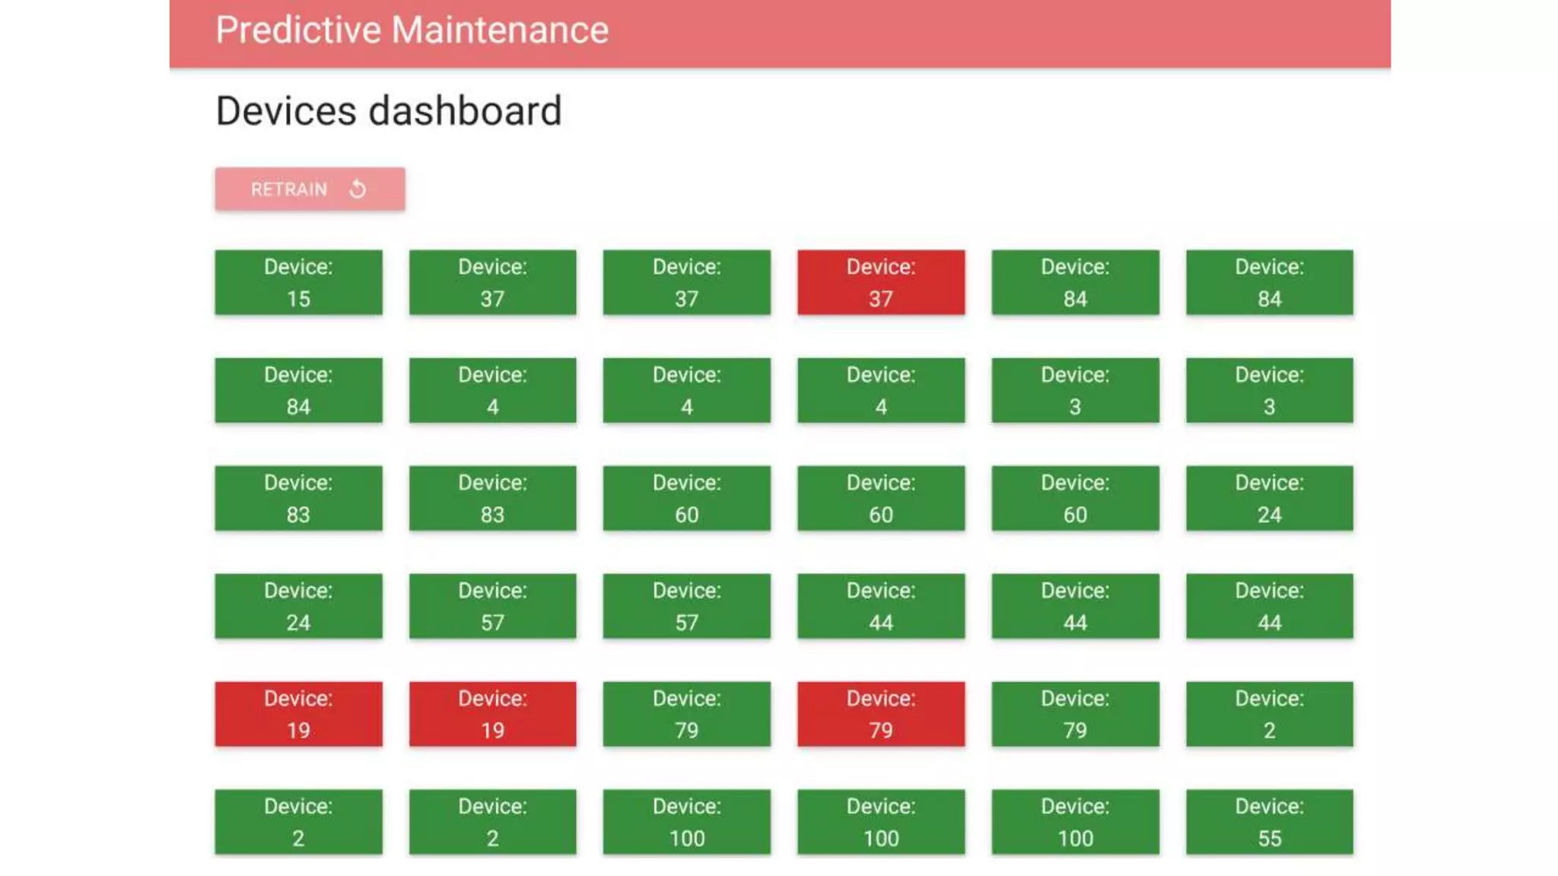Select Device 84 tile in second row

(x=298, y=390)
